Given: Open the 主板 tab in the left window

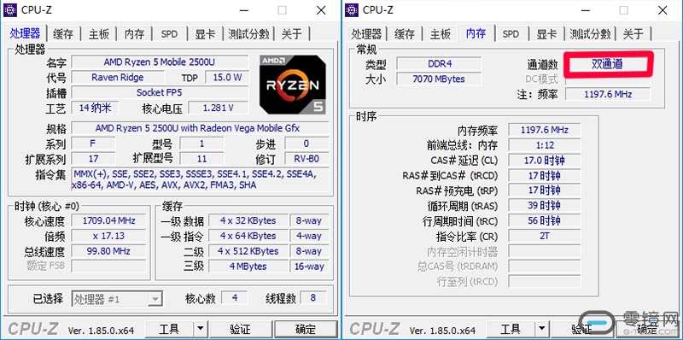Looking at the screenshot, I should pyautogui.click(x=99, y=34).
